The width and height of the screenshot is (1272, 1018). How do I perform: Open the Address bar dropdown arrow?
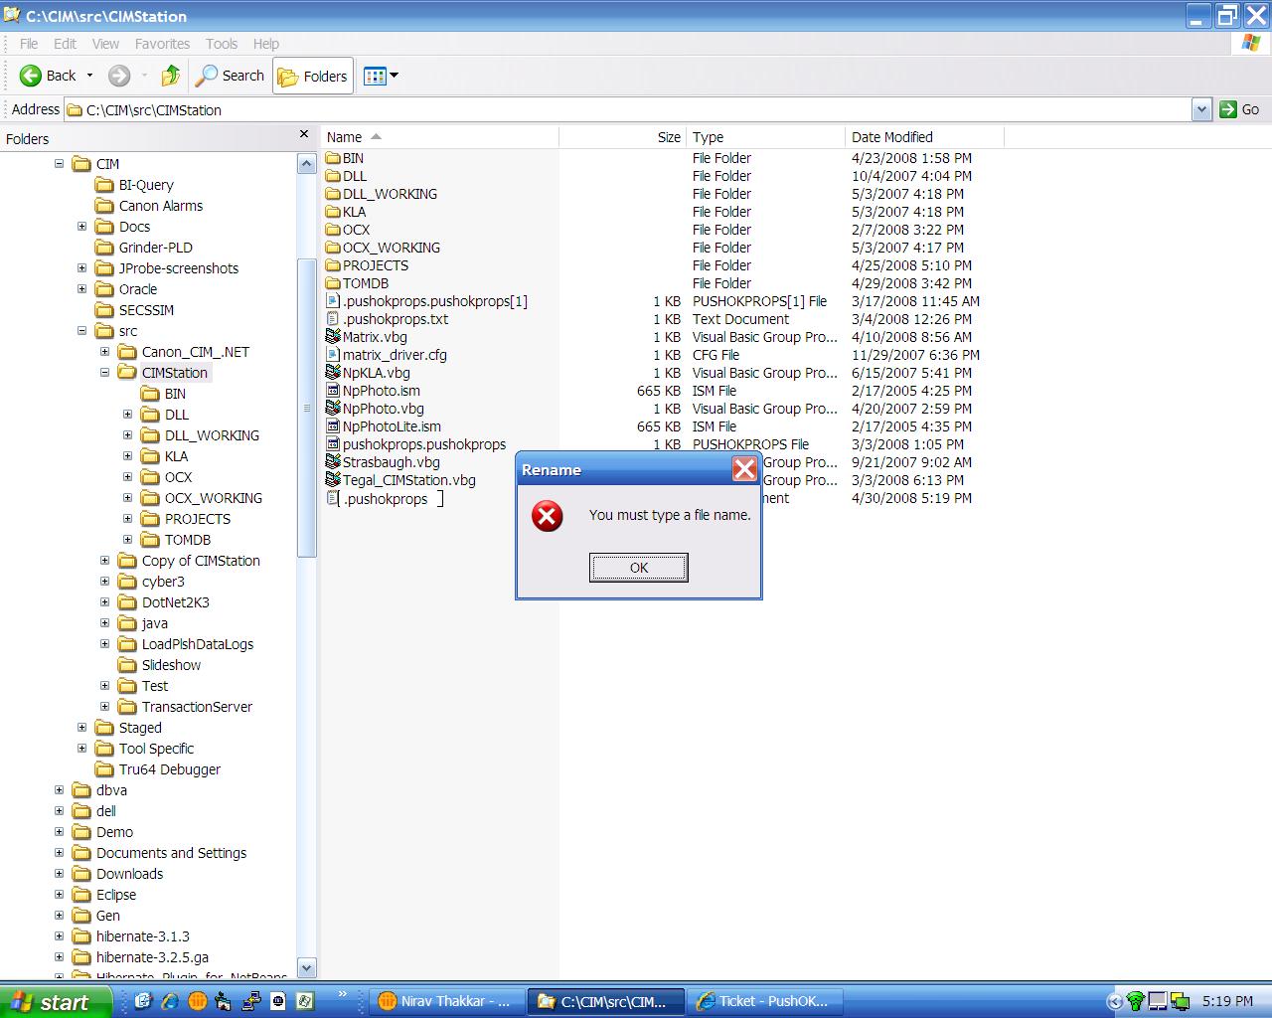(x=1201, y=109)
